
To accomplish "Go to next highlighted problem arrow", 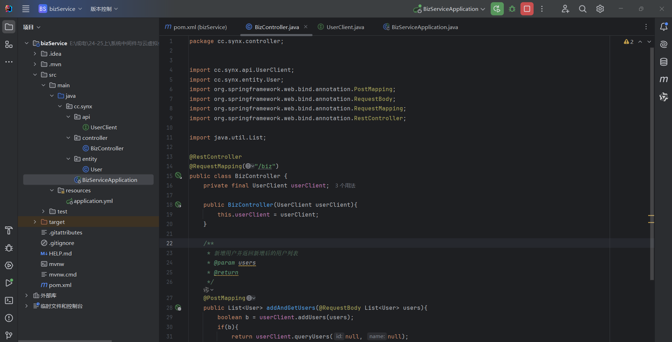I will point(649,42).
